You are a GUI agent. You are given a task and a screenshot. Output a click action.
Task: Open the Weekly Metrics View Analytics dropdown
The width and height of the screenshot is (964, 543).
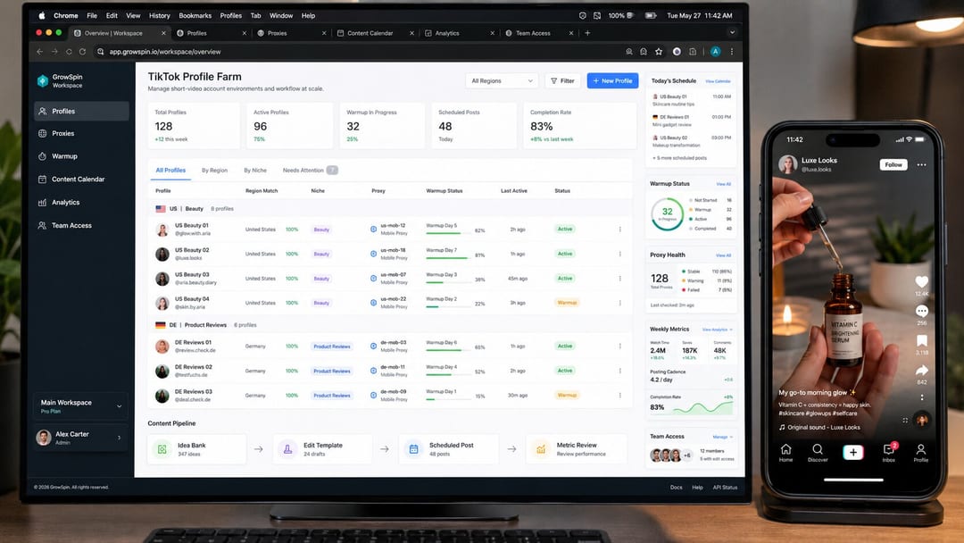coord(718,330)
